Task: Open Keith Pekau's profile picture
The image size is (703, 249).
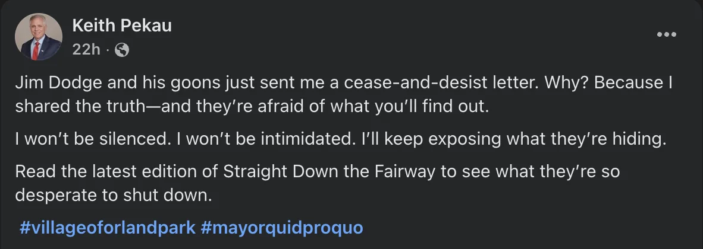Action: pyautogui.click(x=39, y=37)
